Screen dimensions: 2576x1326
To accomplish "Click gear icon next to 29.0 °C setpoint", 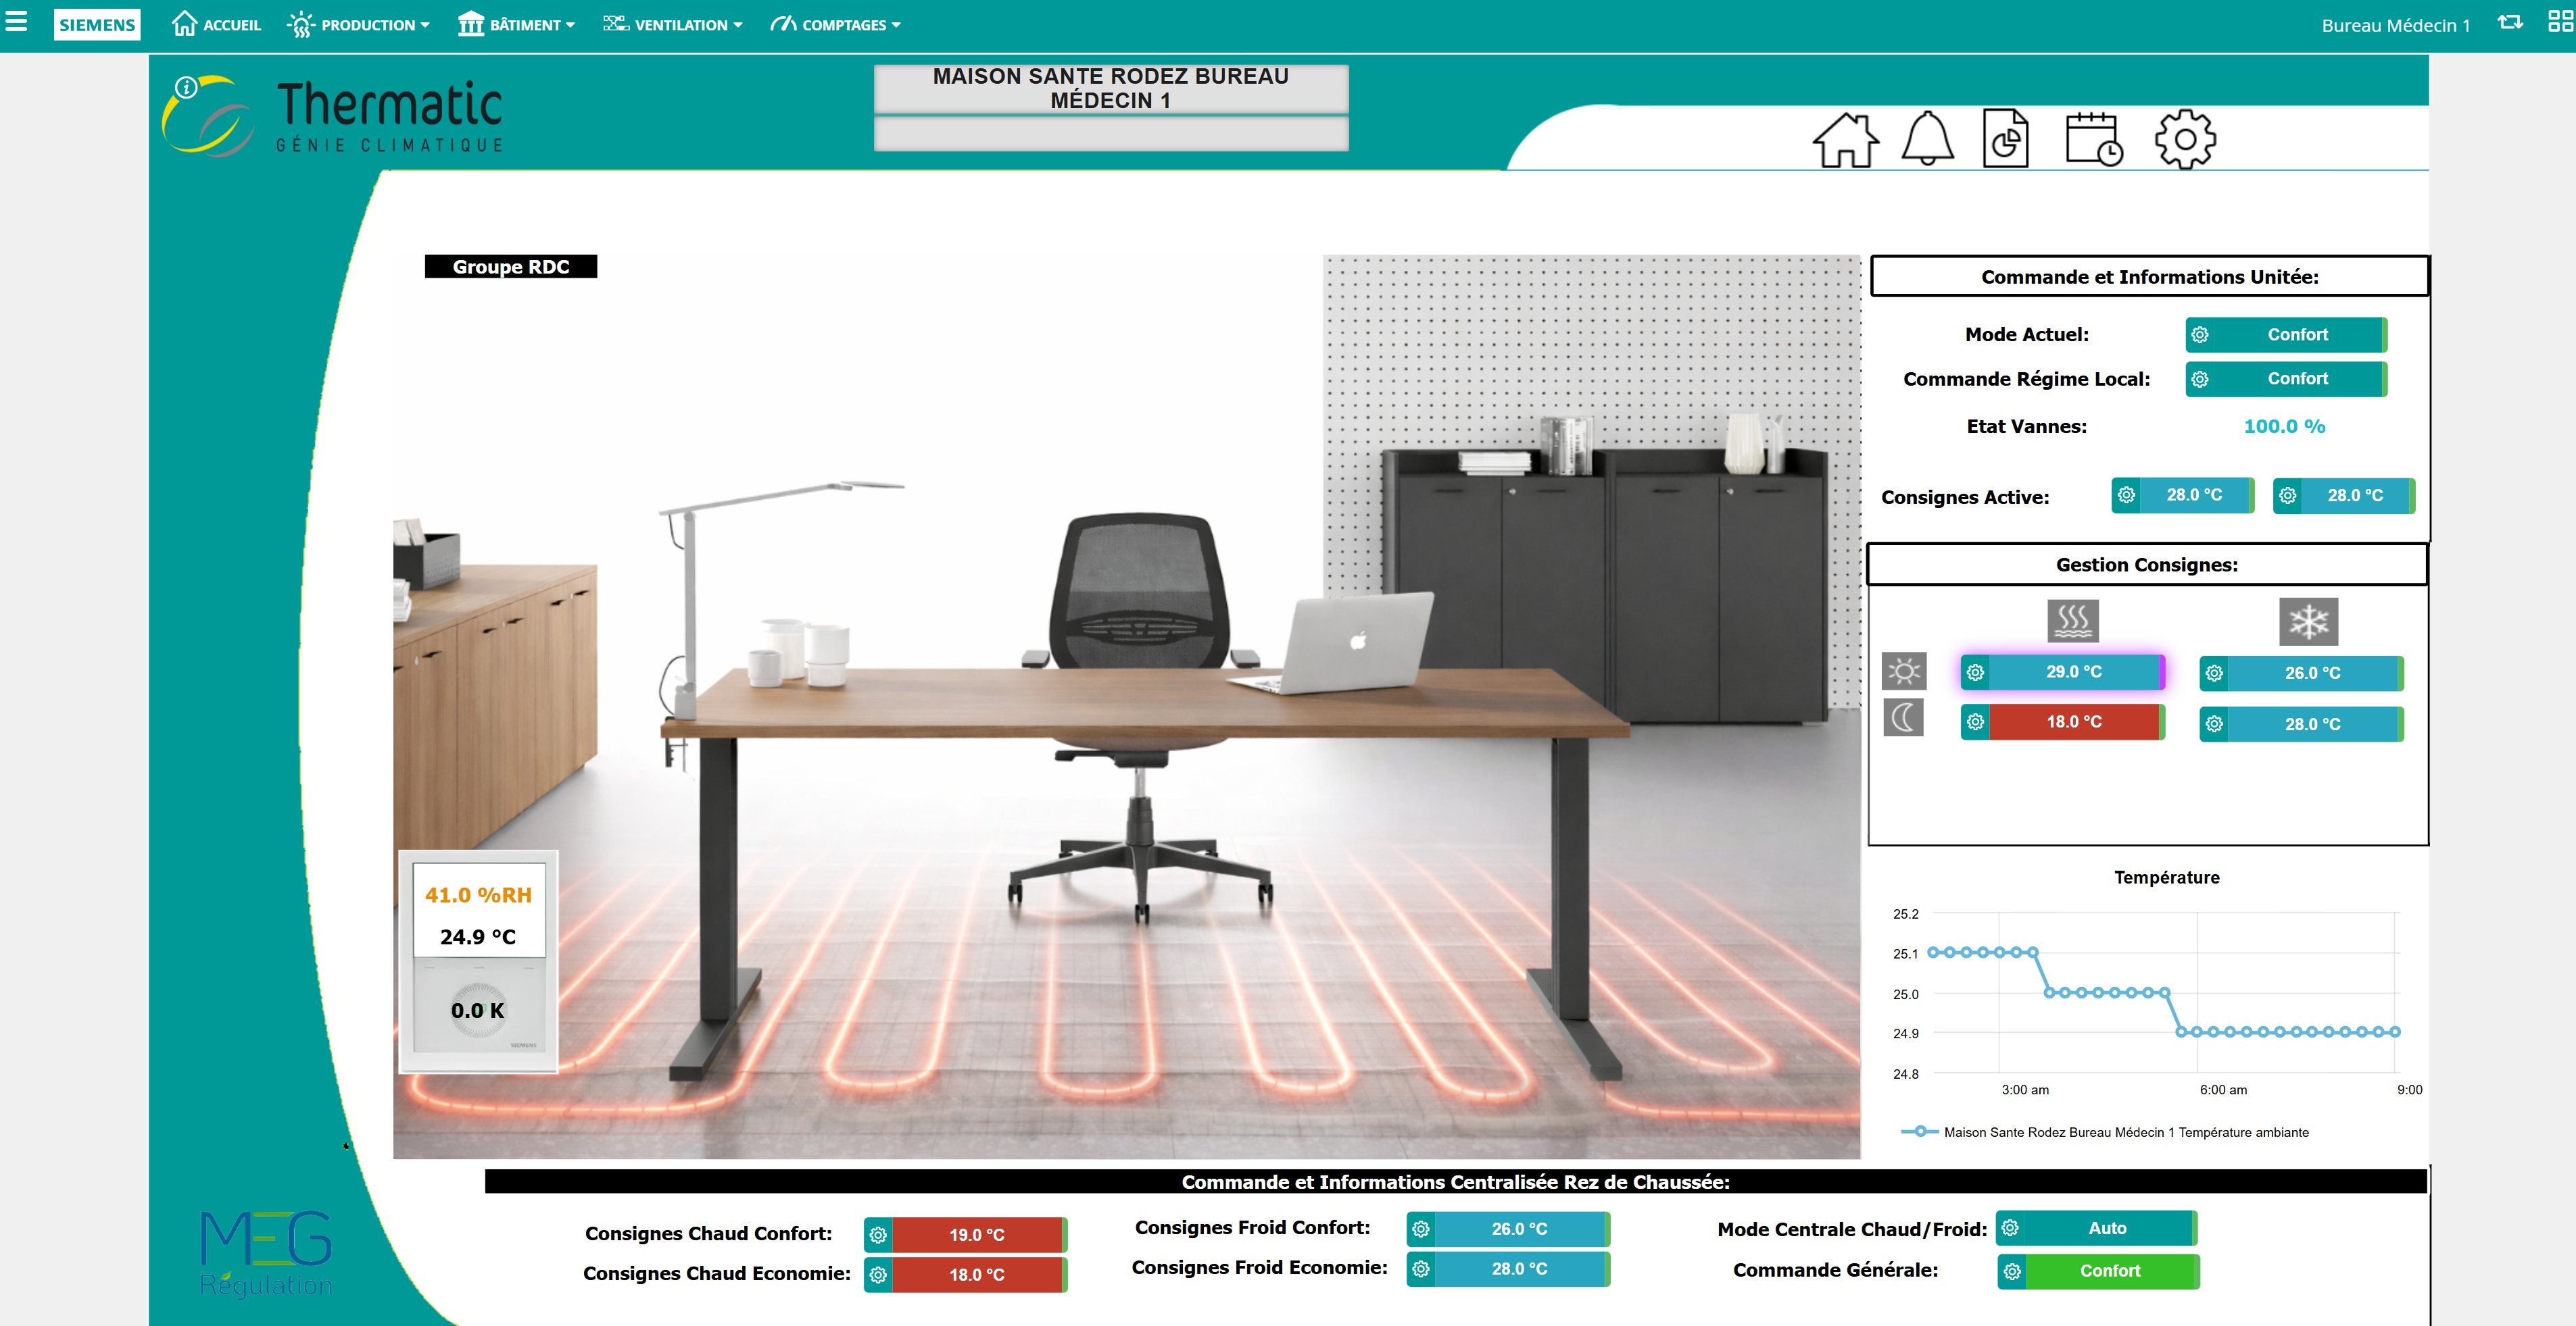I will tap(1975, 673).
